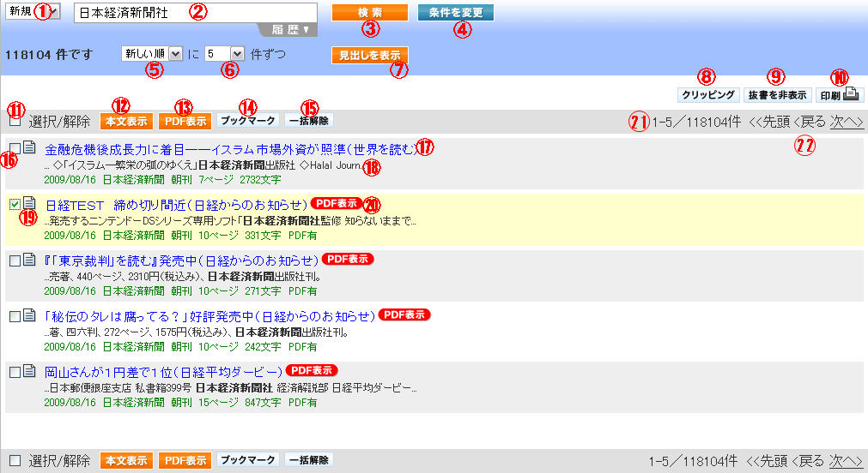Open document icon for 岡山さん article
The height and width of the screenshot is (473, 868).
29,371
